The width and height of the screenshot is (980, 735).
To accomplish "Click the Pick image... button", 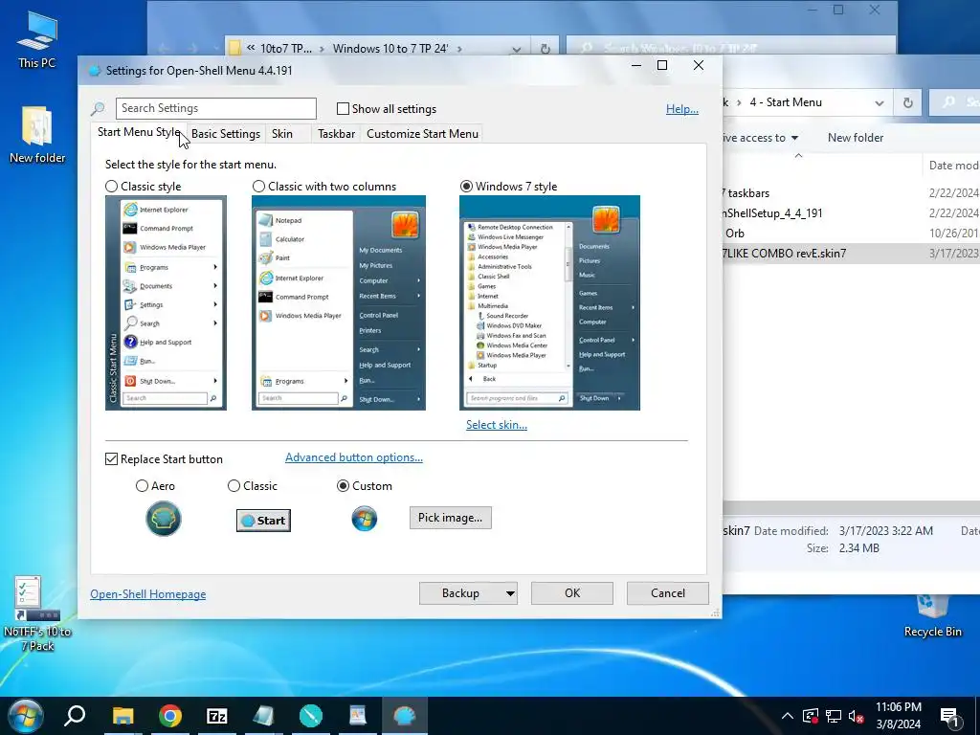I will point(451,518).
